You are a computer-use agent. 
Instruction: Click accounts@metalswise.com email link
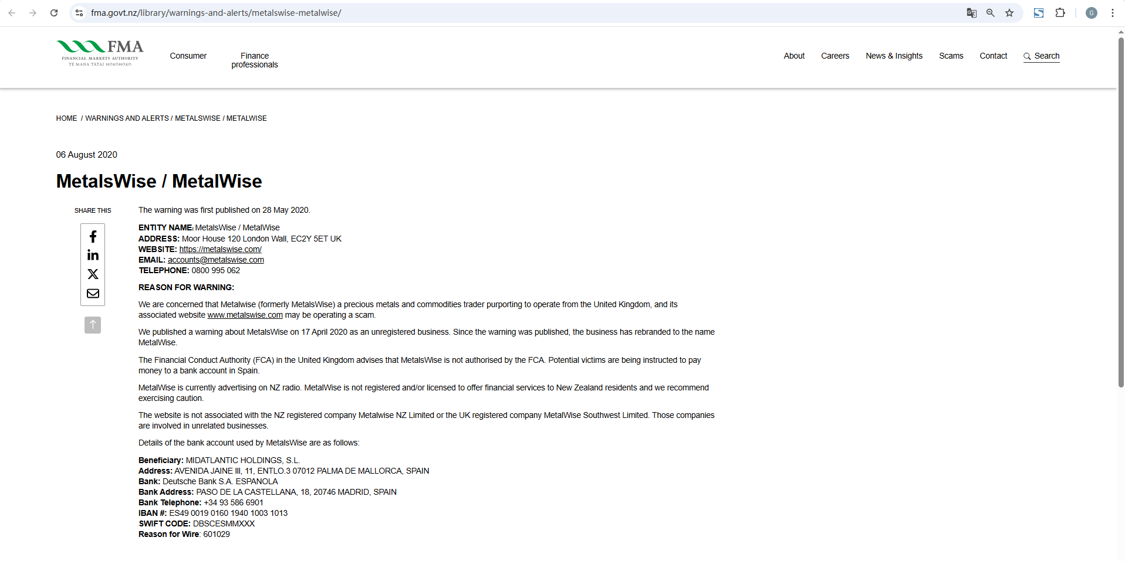(x=215, y=260)
